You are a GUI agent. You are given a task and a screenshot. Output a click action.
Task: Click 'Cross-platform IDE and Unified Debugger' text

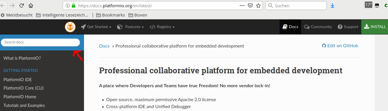coord(149,107)
